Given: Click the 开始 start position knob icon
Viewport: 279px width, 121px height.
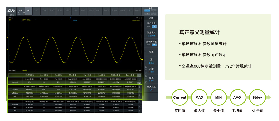Looking at the screenshot, I should [x=146, y=70].
